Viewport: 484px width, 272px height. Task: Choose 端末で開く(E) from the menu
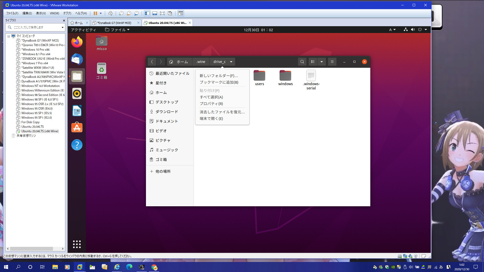(211, 119)
